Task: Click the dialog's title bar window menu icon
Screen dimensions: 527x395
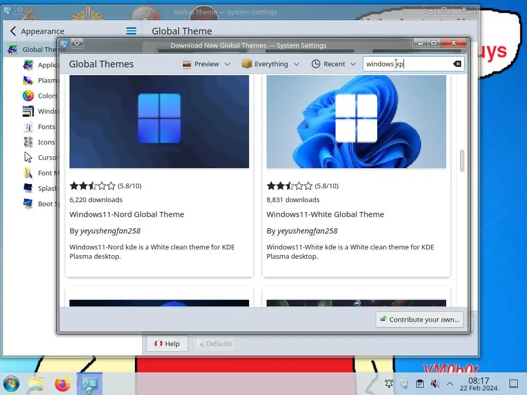Action: [x=64, y=43]
